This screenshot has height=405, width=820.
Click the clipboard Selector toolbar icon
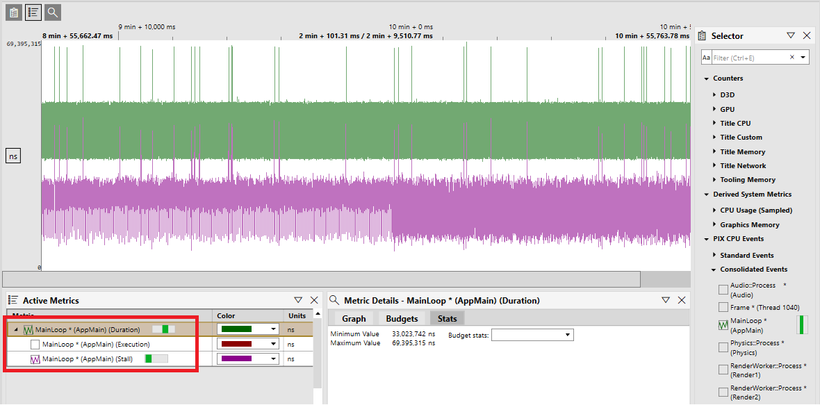(14, 13)
